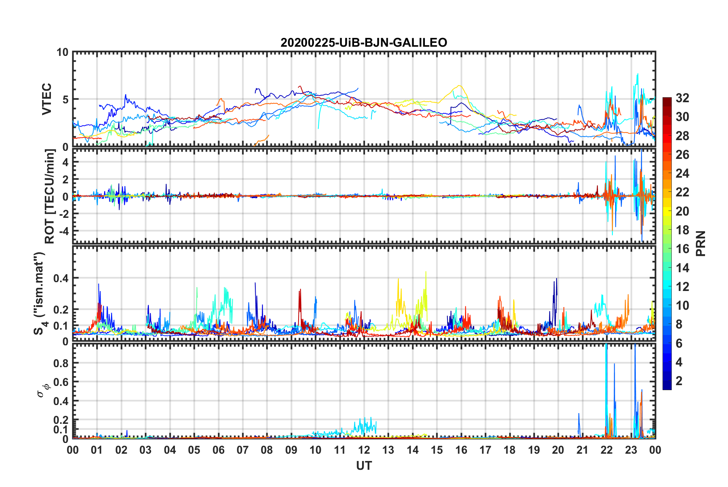
Task: Select the ROT axis tick label "-4"
Action: 63,231
